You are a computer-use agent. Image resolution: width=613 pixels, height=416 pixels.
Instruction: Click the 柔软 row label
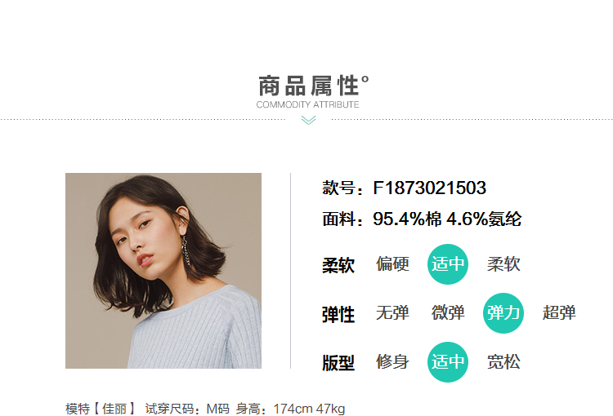338,265
